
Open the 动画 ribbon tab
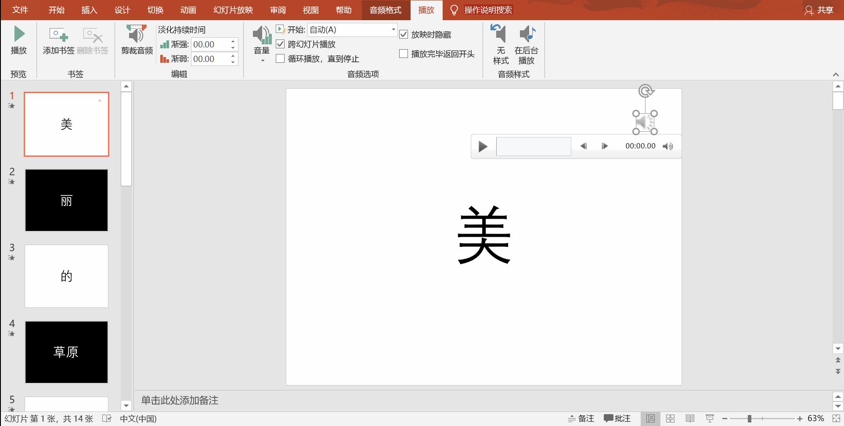188,10
